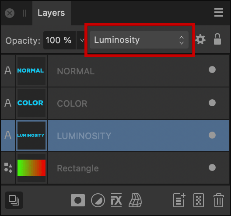
Task: Hide the Rectangle layer
Action: [x=212, y=167]
